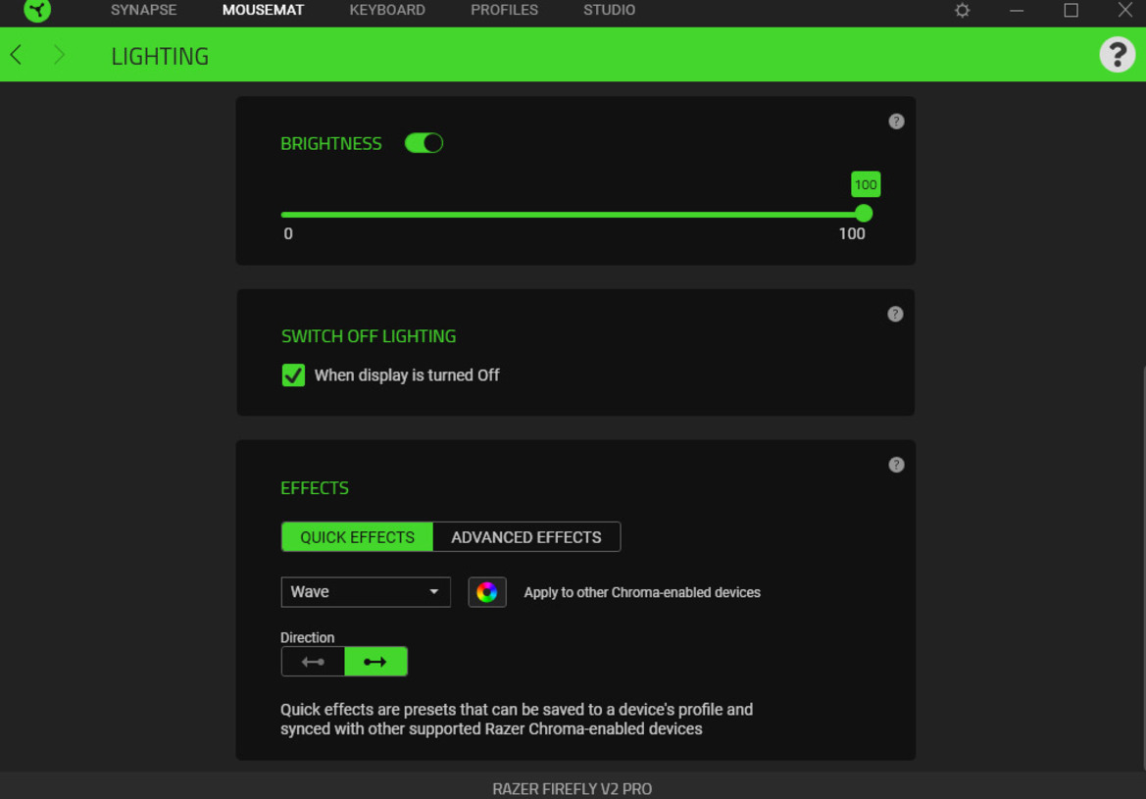Close the Razer Synapse window
This screenshot has height=799, width=1146.
[x=1125, y=10]
